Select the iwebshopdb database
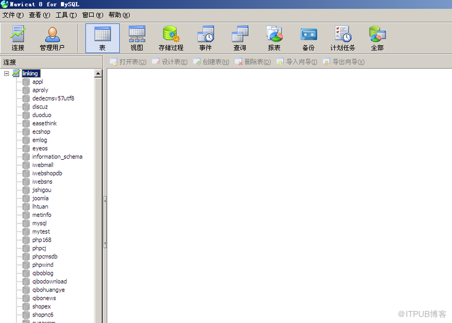The height and width of the screenshot is (323, 452). [x=47, y=174]
